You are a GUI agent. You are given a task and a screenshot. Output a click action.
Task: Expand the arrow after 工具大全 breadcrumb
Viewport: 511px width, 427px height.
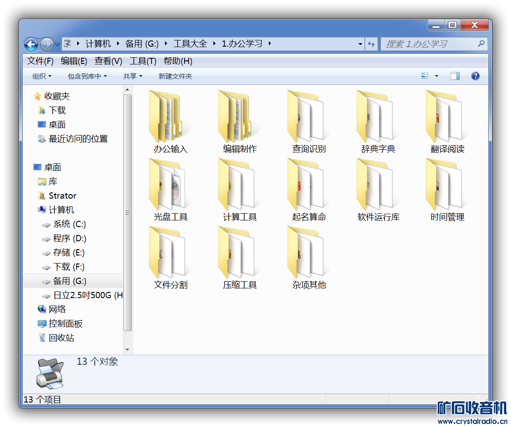point(214,44)
